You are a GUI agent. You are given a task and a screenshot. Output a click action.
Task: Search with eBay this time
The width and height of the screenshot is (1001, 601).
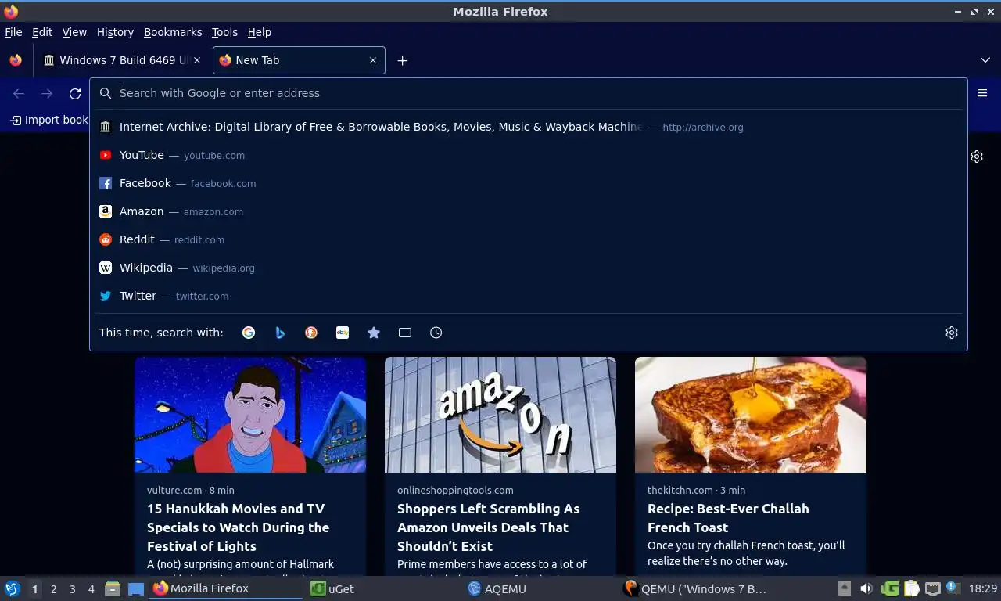(x=343, y=333)
